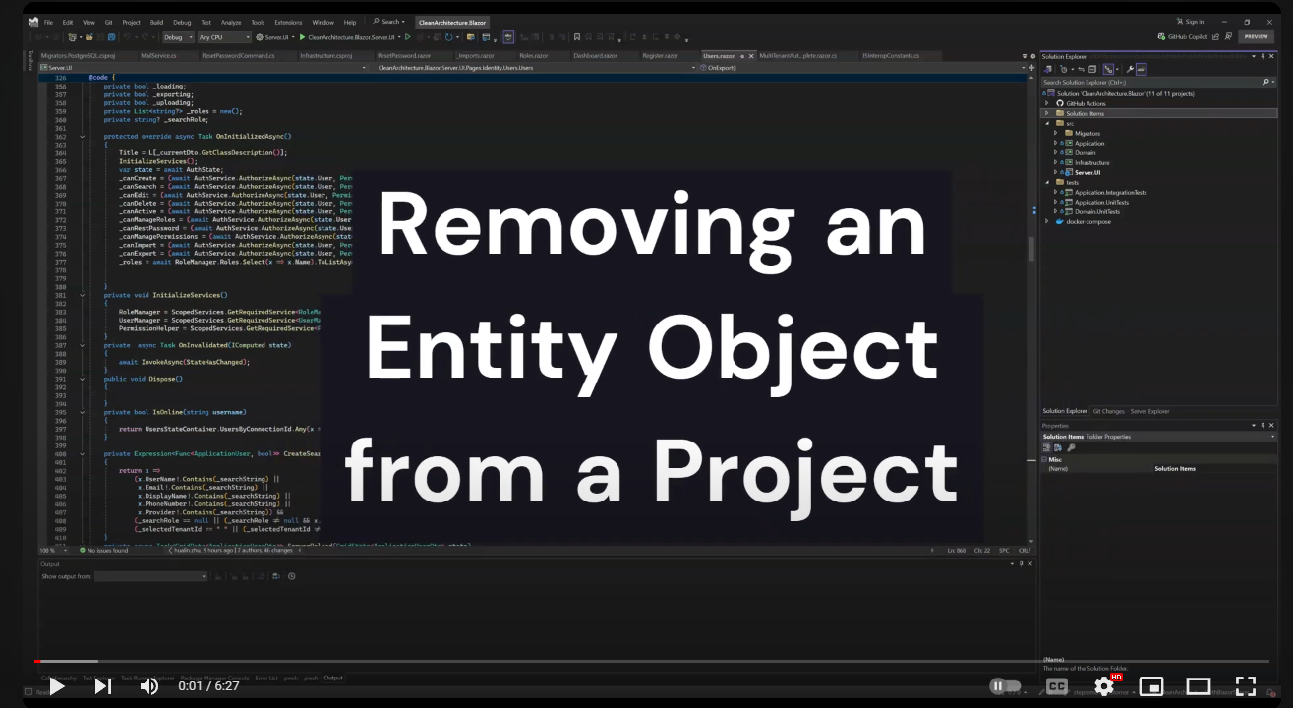Select the Server.UI project
This screenshot has width=1293, height=708.
point(1087,172)
